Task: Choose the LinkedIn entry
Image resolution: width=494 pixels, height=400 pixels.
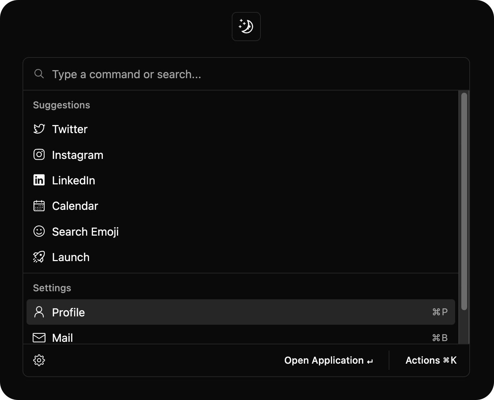Action: click(241, 180)
